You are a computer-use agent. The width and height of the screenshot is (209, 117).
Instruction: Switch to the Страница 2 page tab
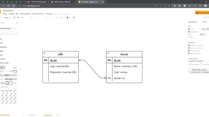[48, 115]
